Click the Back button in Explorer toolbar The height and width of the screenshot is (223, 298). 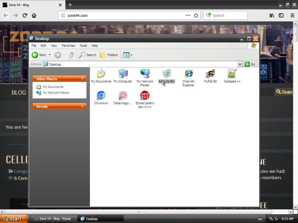tap(39, 55)
